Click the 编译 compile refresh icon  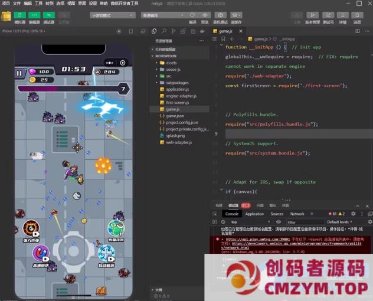(x=192, y=15)
